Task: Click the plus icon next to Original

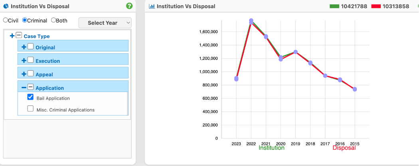Action: pyautogui.click(x=24, y=47)
